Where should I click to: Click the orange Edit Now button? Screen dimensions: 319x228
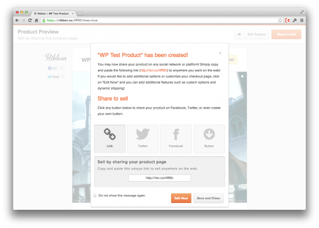(x=181, y=198)
